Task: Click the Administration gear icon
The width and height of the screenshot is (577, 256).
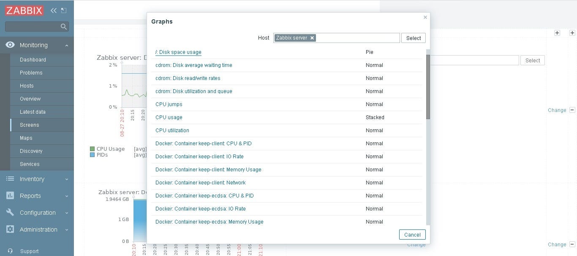Action: [10, 229]
